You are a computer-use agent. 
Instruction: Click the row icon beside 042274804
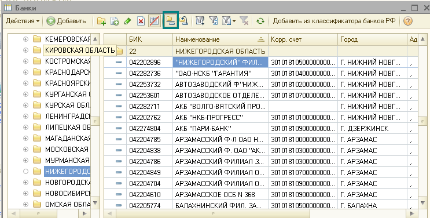pos(119,128)
